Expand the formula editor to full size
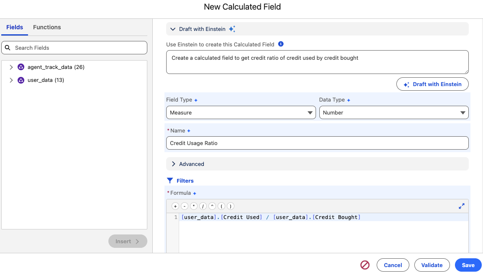This screenshot has height=275, width=483. 462,206
